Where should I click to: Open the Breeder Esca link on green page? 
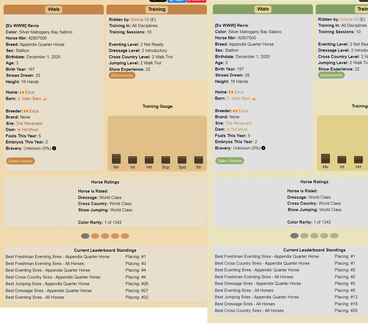click(243, 111)
